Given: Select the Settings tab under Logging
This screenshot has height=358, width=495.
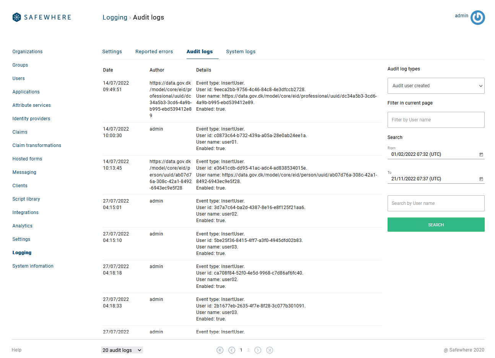Looking at the screenshot, I should pos(112,52).
